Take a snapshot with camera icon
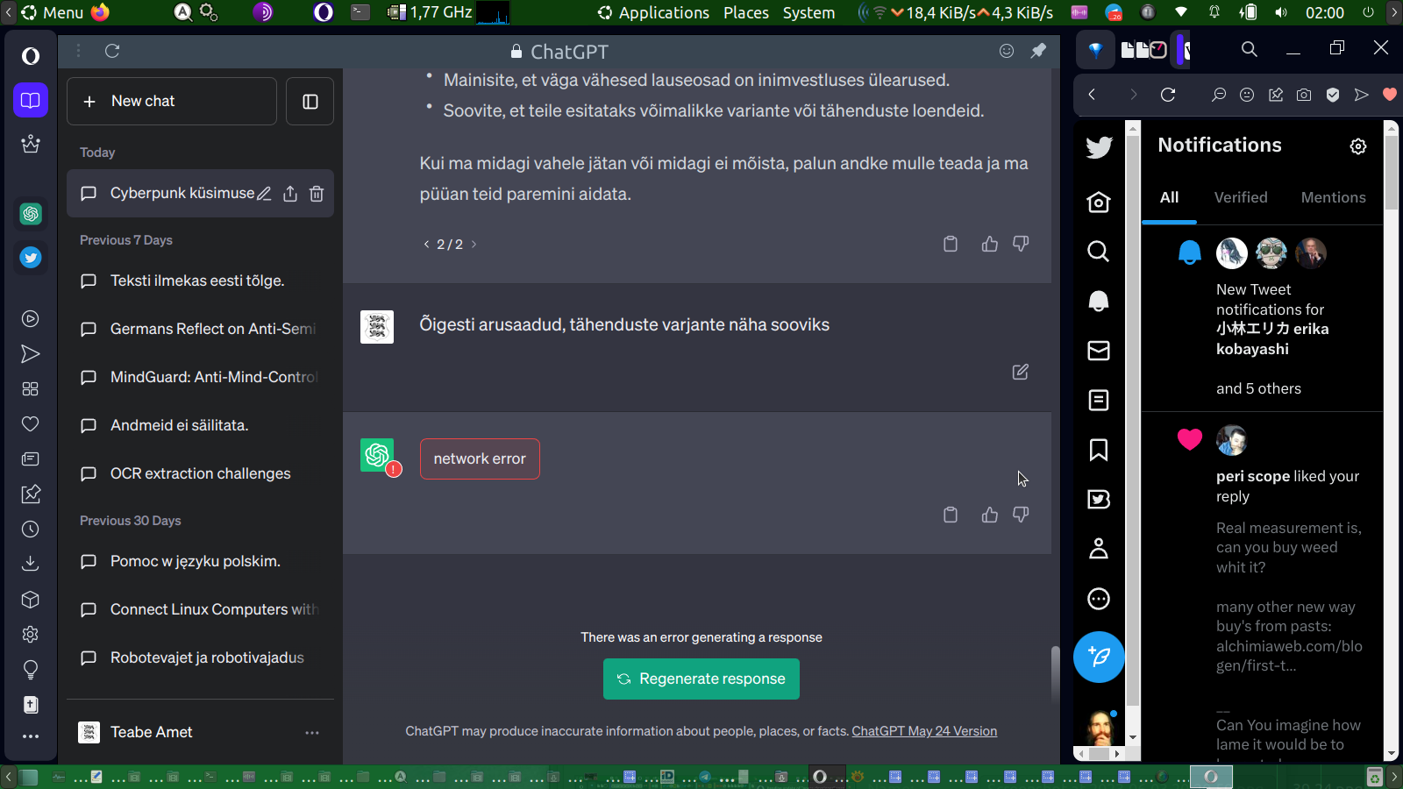 (1304, 95)
